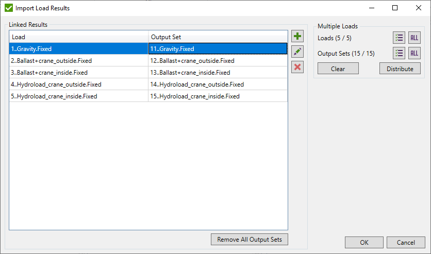The width and height of the screenshot is (431, 254).
Task: Select output set 15..Hydroload_crane_inside.Fixed
Action: pyautogui.click(x=218, y=96)
